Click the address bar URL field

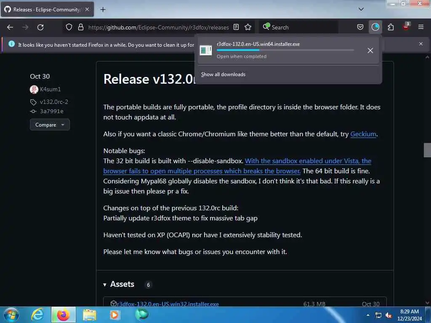158,27
